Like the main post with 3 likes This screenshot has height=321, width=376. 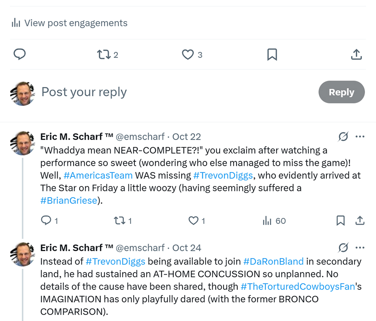pyautogui.click(x=188, y=54)
